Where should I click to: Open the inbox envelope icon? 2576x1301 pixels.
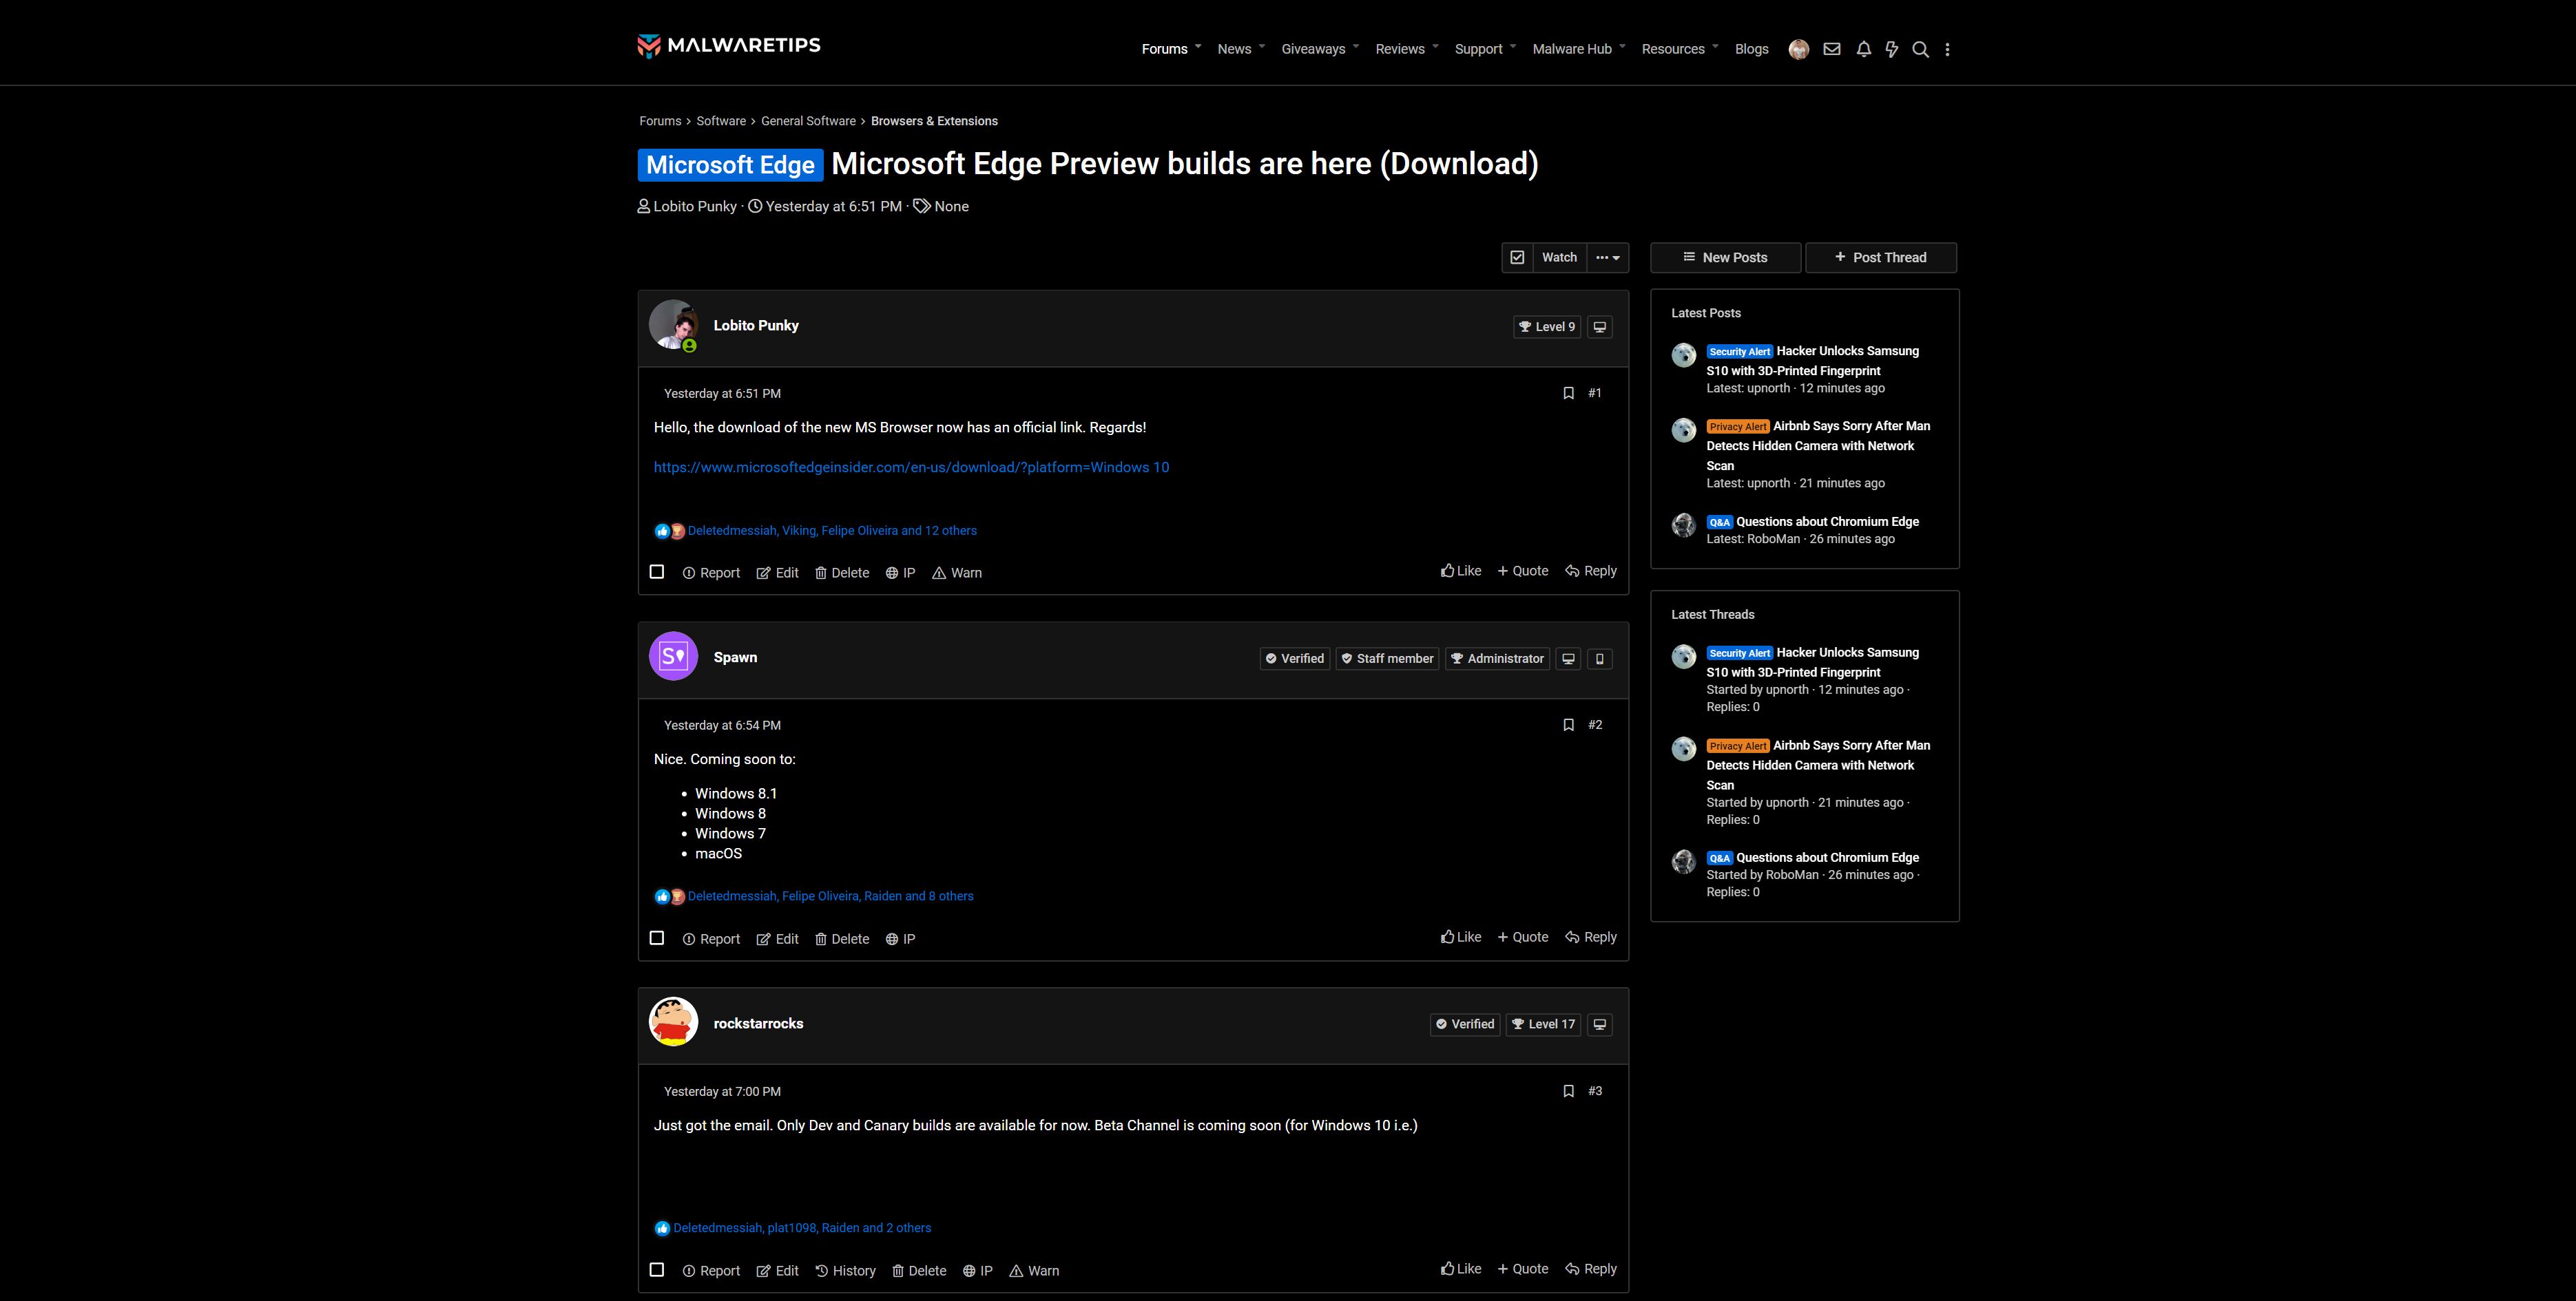click(x=1831, y=49)
